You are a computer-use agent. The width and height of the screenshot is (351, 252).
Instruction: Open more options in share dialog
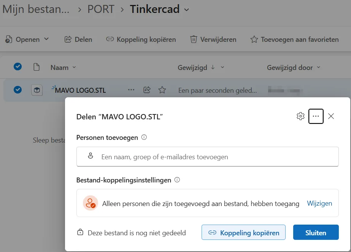[316, 116]
